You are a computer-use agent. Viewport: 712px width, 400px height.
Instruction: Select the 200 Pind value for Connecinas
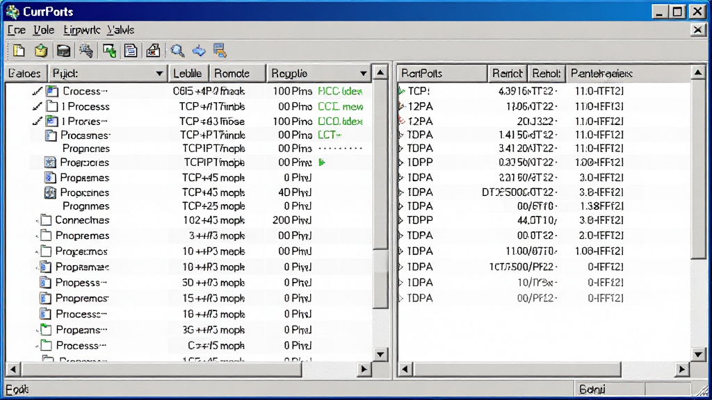point(291,220)
